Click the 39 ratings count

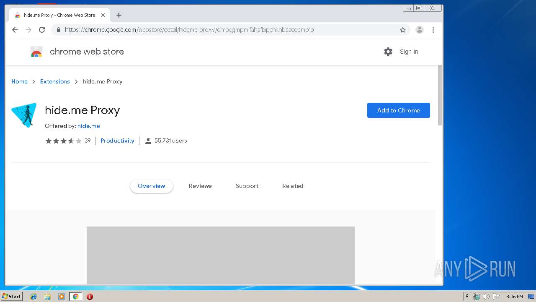point(88,141)
